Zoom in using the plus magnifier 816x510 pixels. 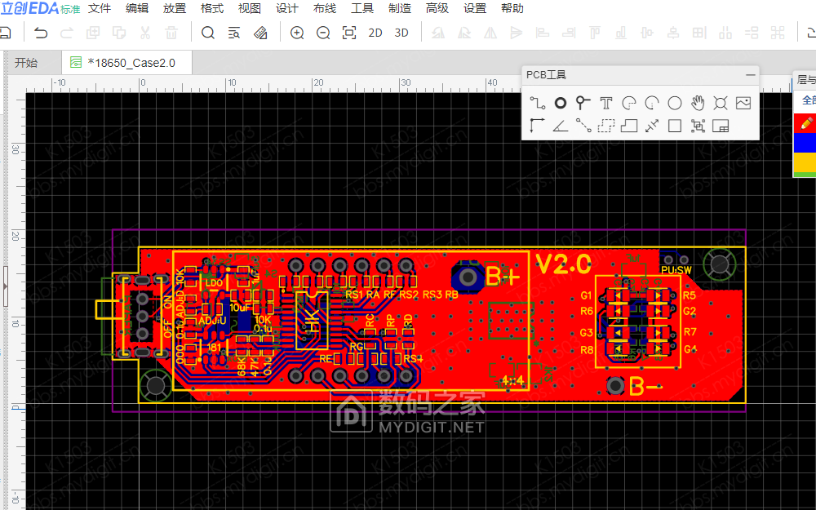[x=297, y=33]
